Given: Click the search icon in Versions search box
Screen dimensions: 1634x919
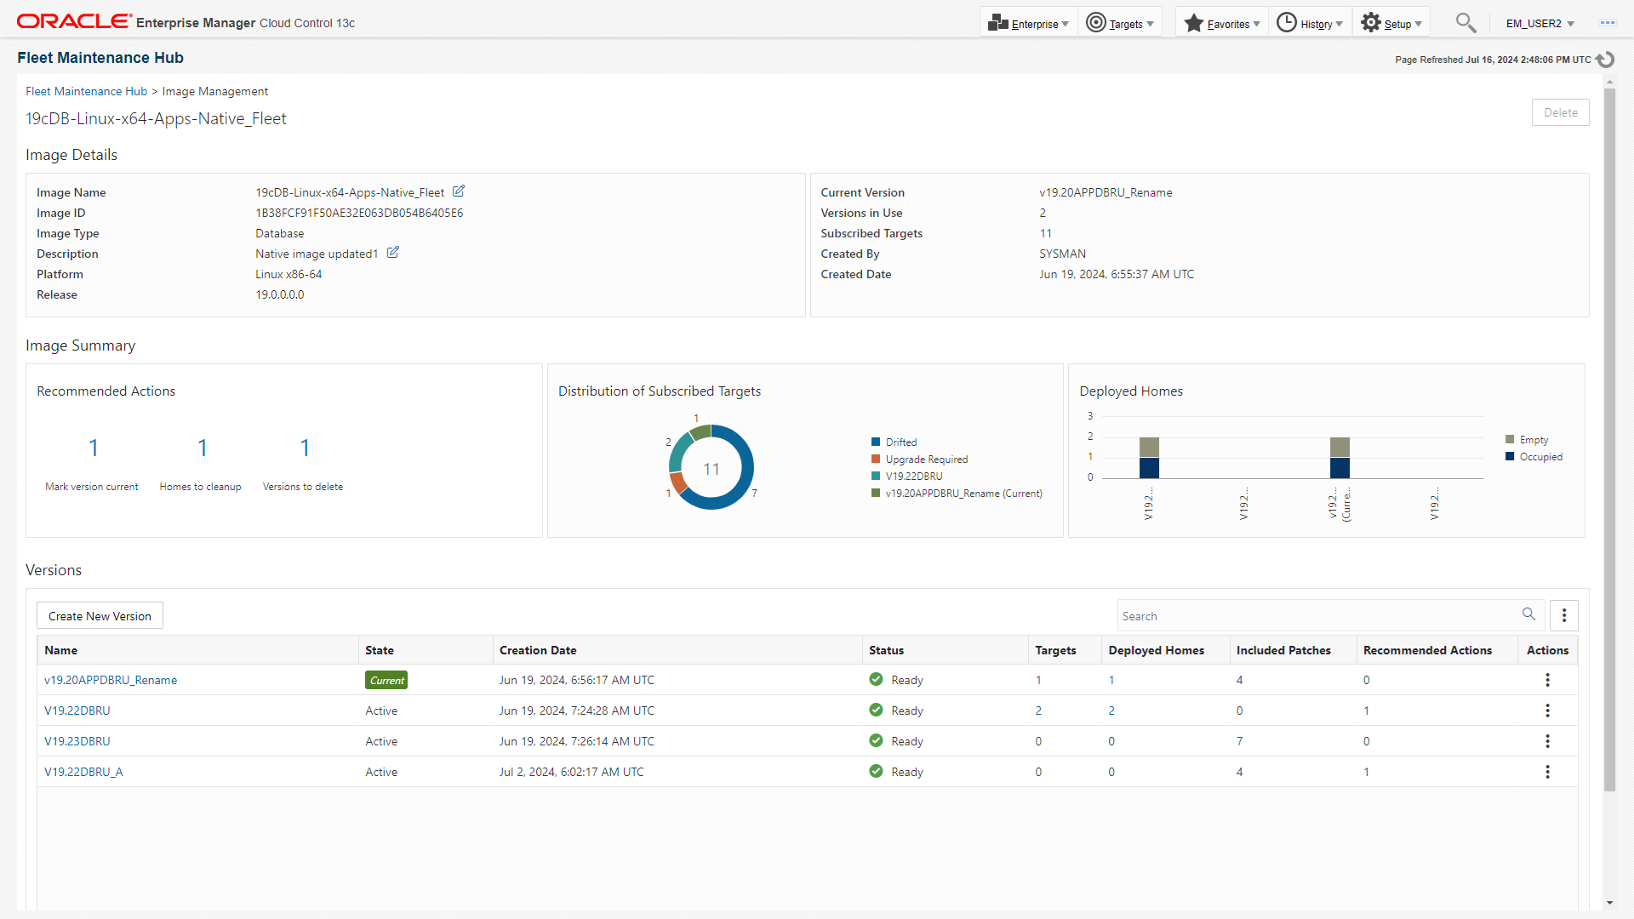Looking at the screenshot, I should pyautogui.click(x=1528, y=614).
